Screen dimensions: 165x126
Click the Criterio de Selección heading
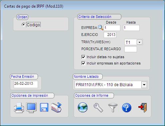click(x=95, y=17)
